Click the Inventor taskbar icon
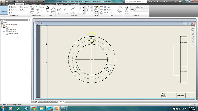 point(57,109)
